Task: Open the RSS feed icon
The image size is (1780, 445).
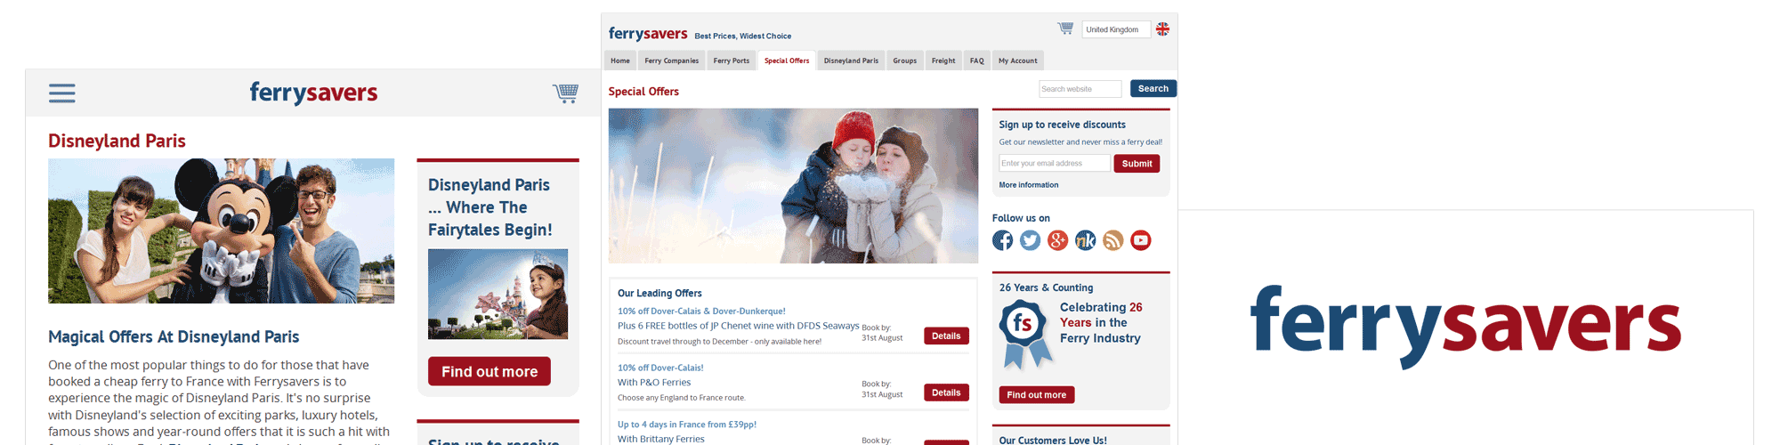Action: tap(1113, 240)
